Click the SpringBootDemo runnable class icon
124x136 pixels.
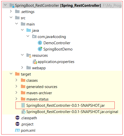[x=40, y=49]
